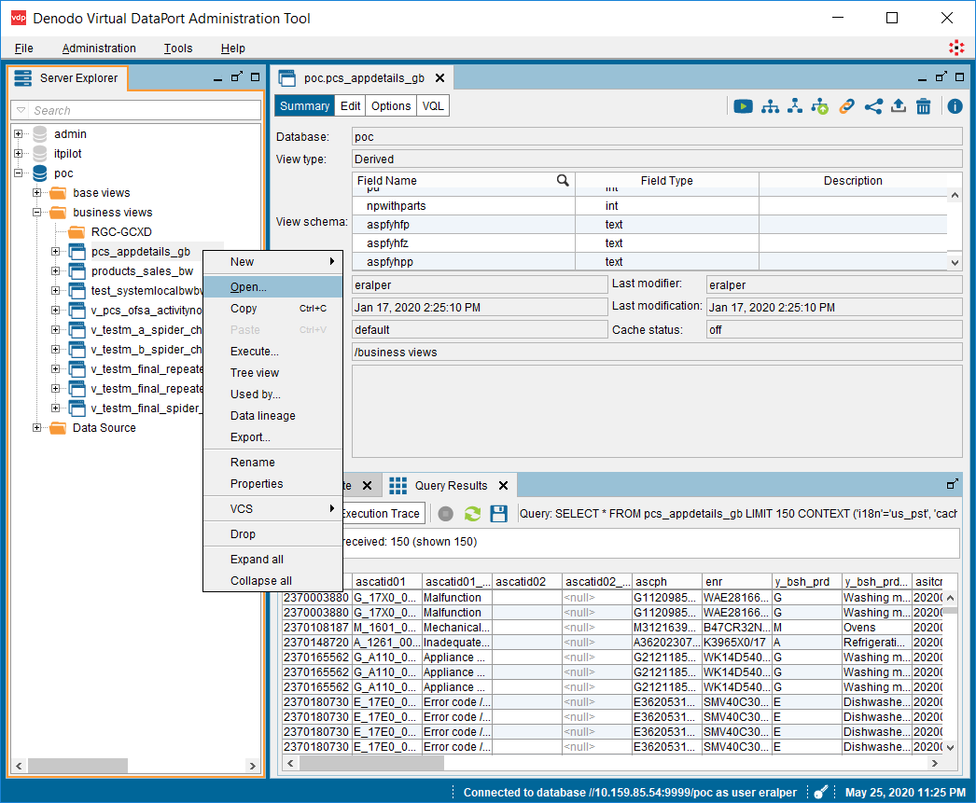Open the New submenu arrow

tap(332, 262)
